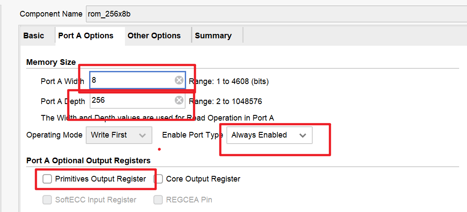Screen dimensions: 467x212
Task: Click the Always Enabled dropdown arrow
Action: (303, 135)
